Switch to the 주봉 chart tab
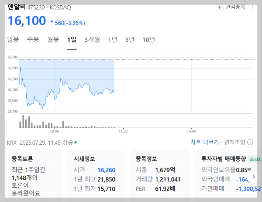The width and height of the screenshot is (262, 202). click(x=33, y=40)
